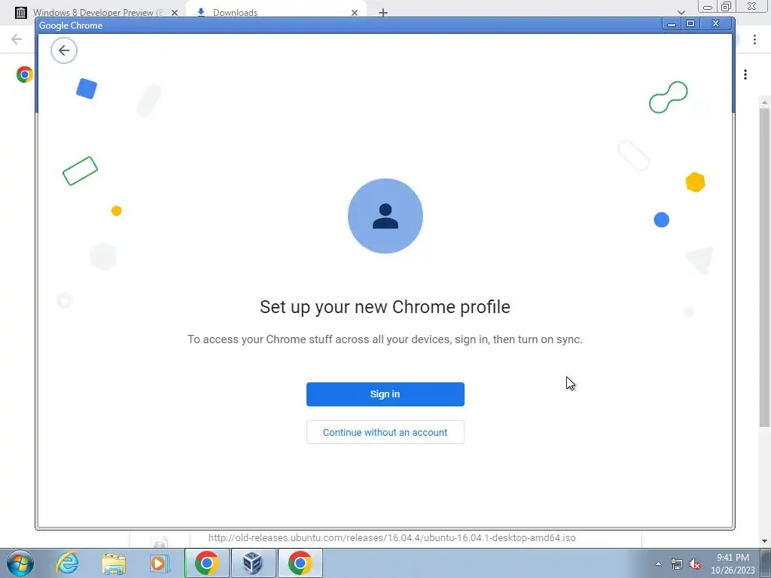The height and width of the screenshot is (578, 771).
Task: Click the blue Sign in button
Action: point(385,394)
